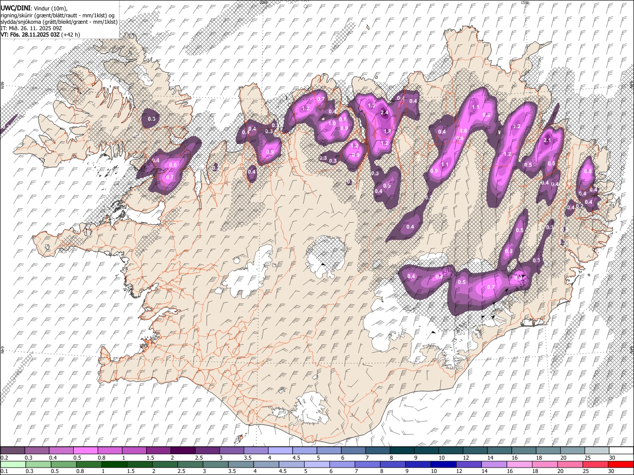
Task: Click the "VT: Fös. 28.11.2025 03Z" valid time
Action: pos(30,35)
